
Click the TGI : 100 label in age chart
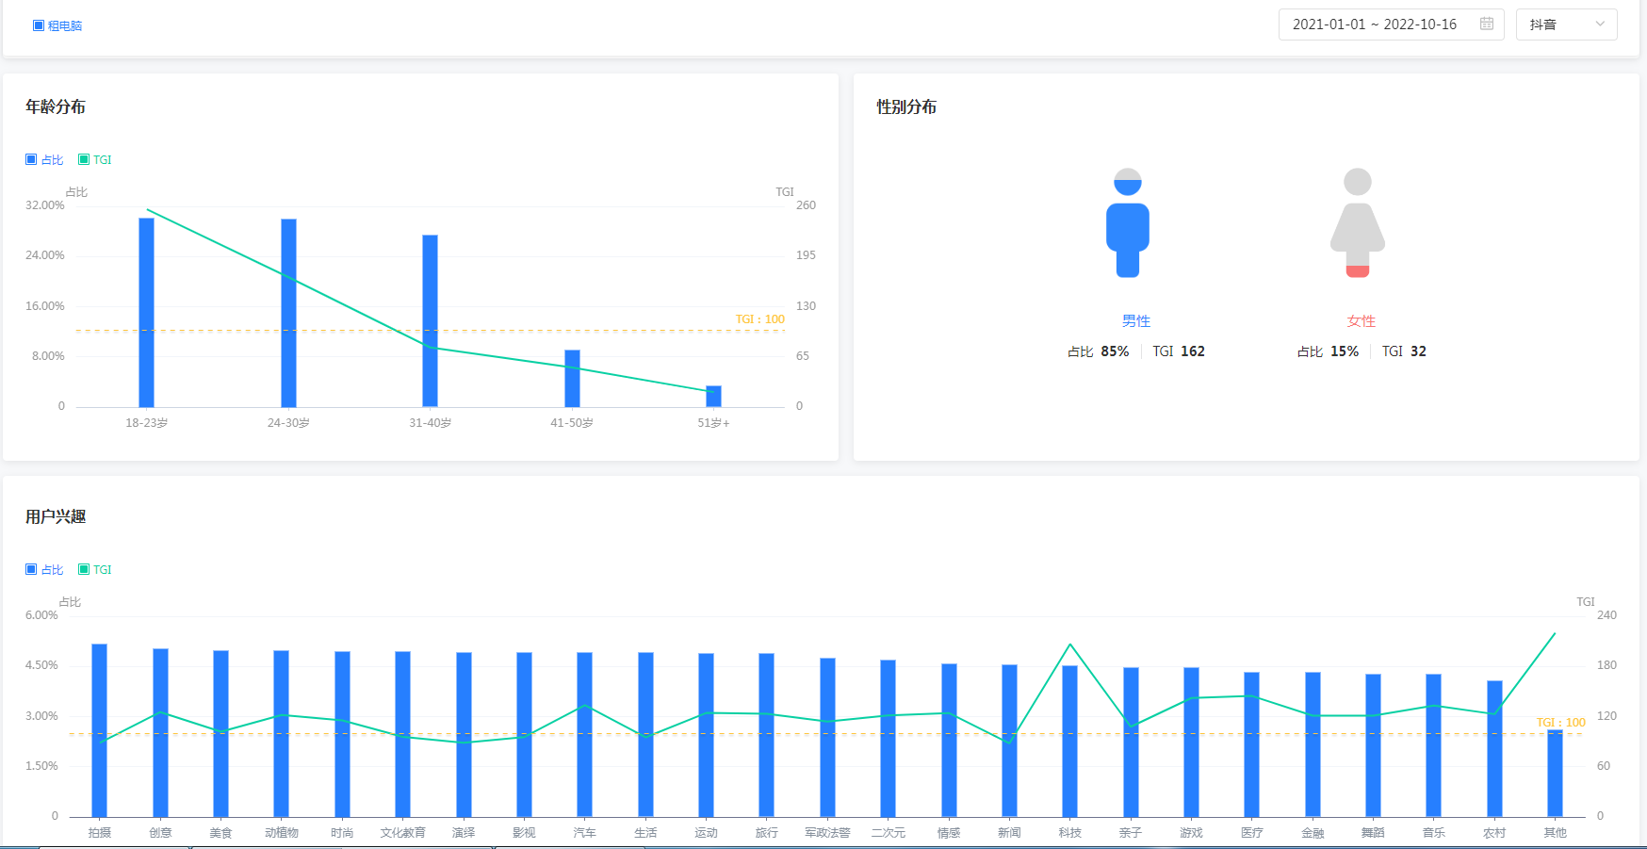point(759,319)
